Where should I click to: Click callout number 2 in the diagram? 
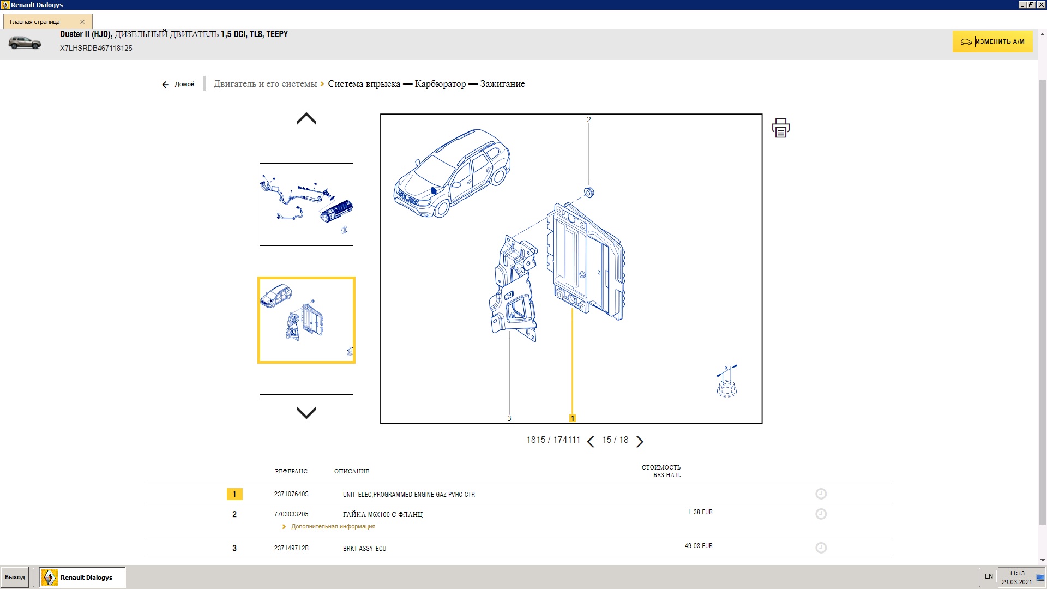click(x=589, y=119)
